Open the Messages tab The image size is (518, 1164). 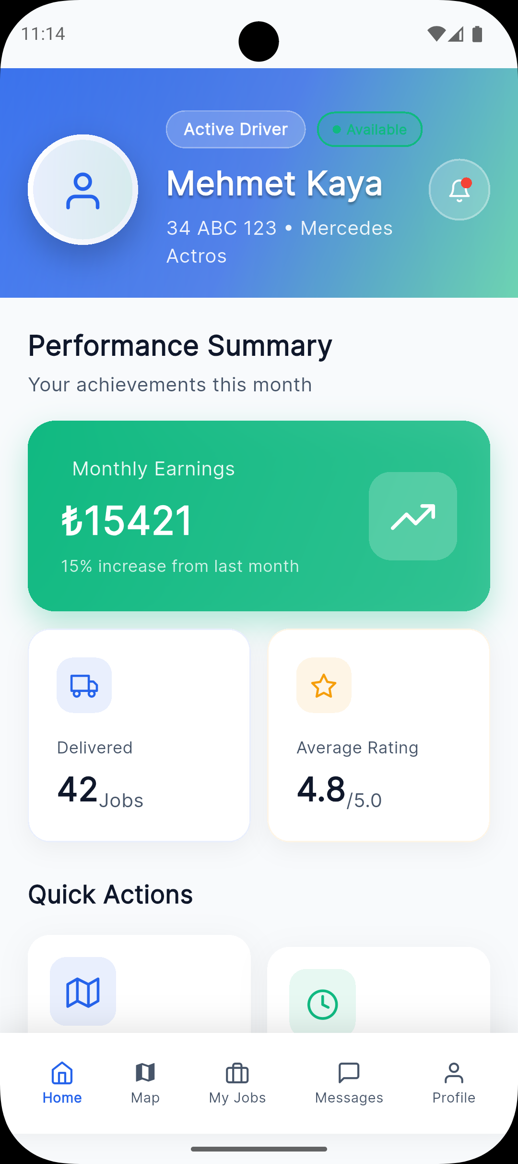(349, 1083)
